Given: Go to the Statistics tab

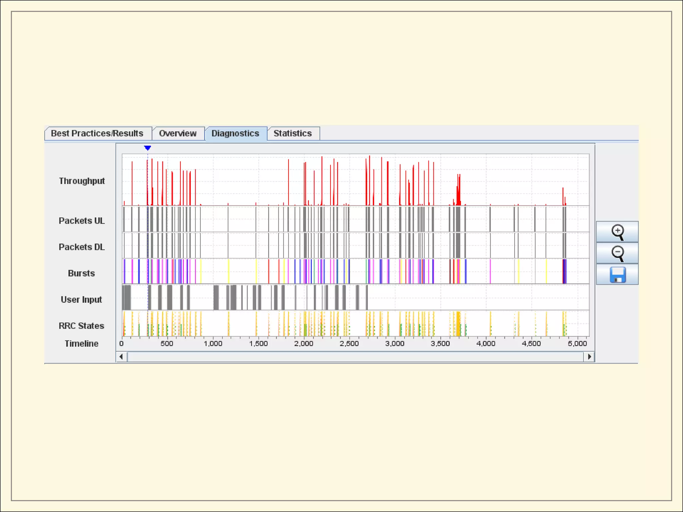Looking at the screenshot, I should (x=292, y=133).
